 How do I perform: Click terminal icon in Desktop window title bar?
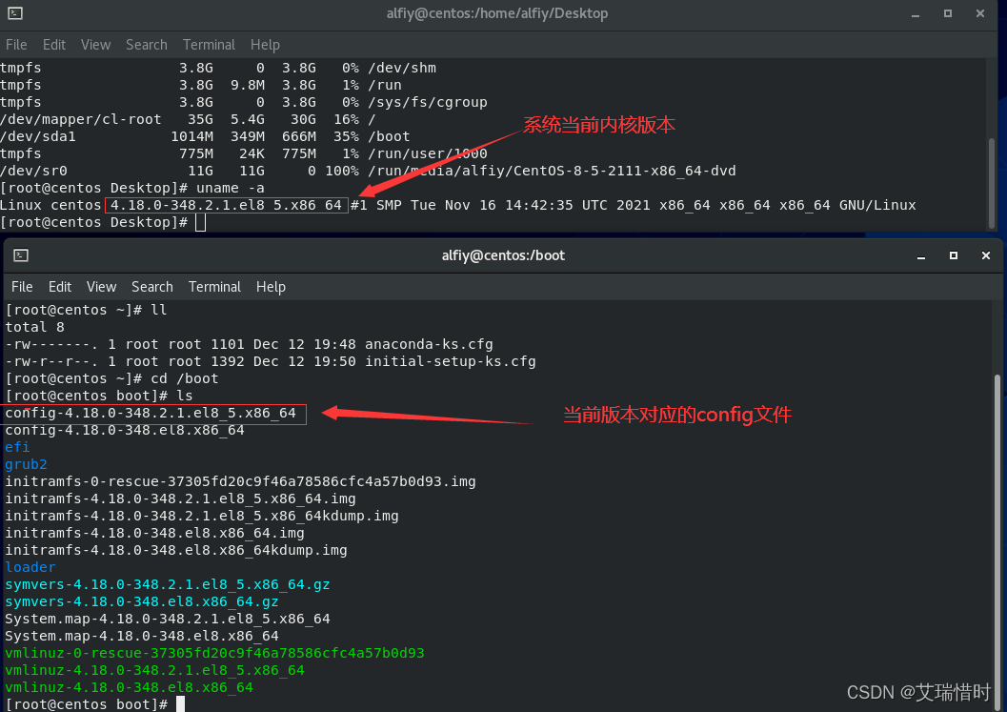point(15,12)
